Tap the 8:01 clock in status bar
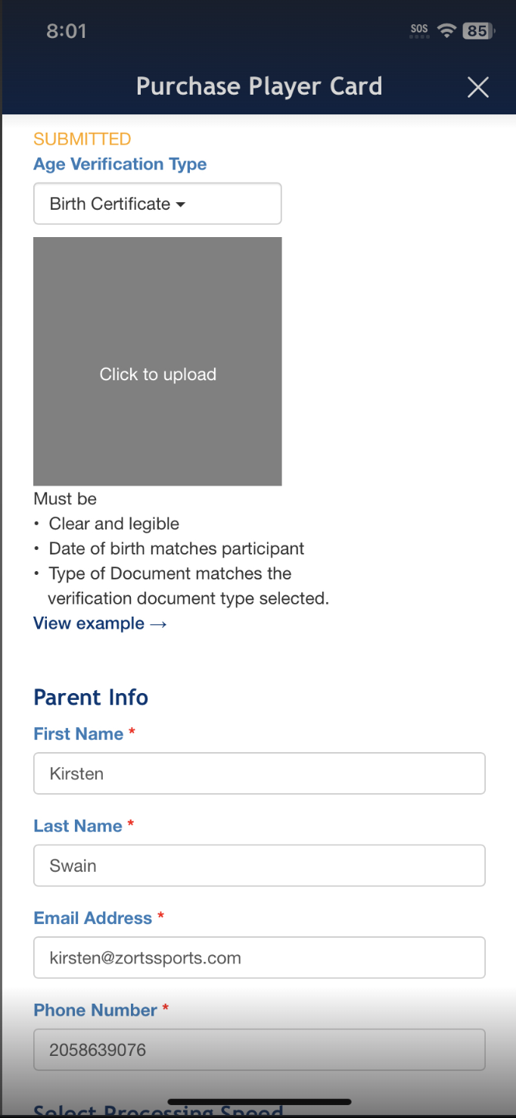The height and width of the screenshot is (1118, 516). (x=67, y=31)
